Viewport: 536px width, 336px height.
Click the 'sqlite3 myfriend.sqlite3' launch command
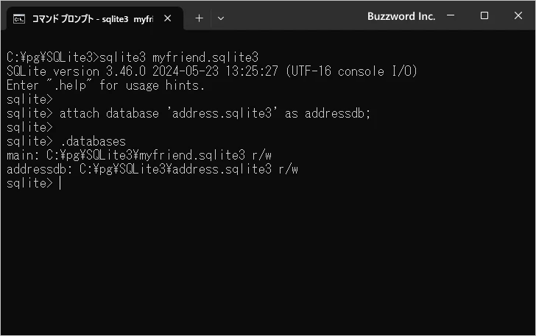click(179, 57)
